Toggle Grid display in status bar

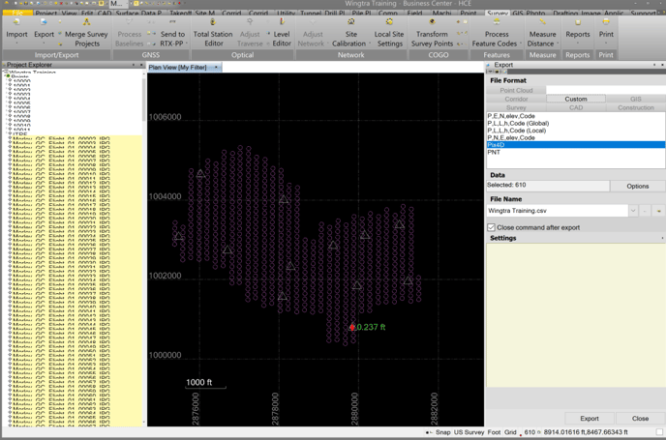point(510,432)
